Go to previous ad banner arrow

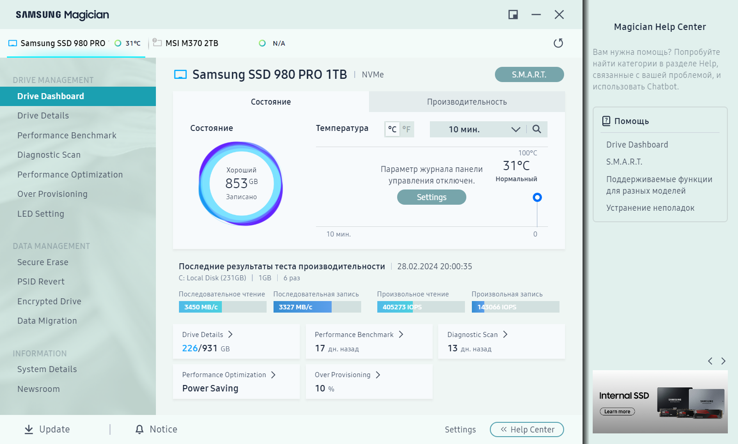point(710,361)
